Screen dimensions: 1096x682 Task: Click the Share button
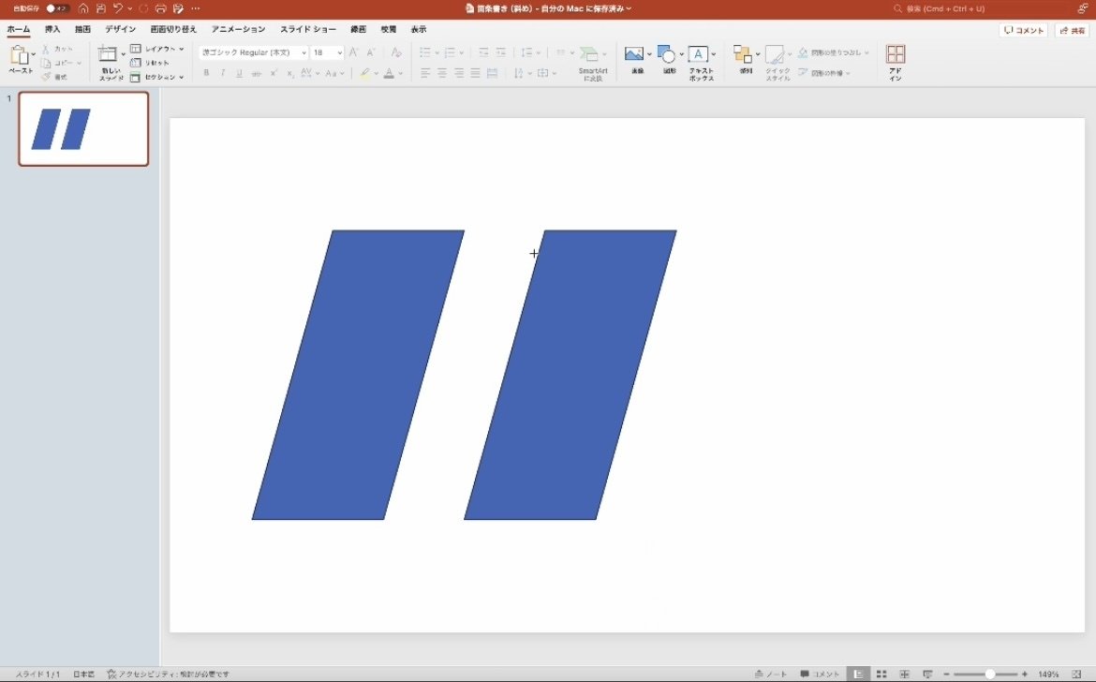[1072, 30]
